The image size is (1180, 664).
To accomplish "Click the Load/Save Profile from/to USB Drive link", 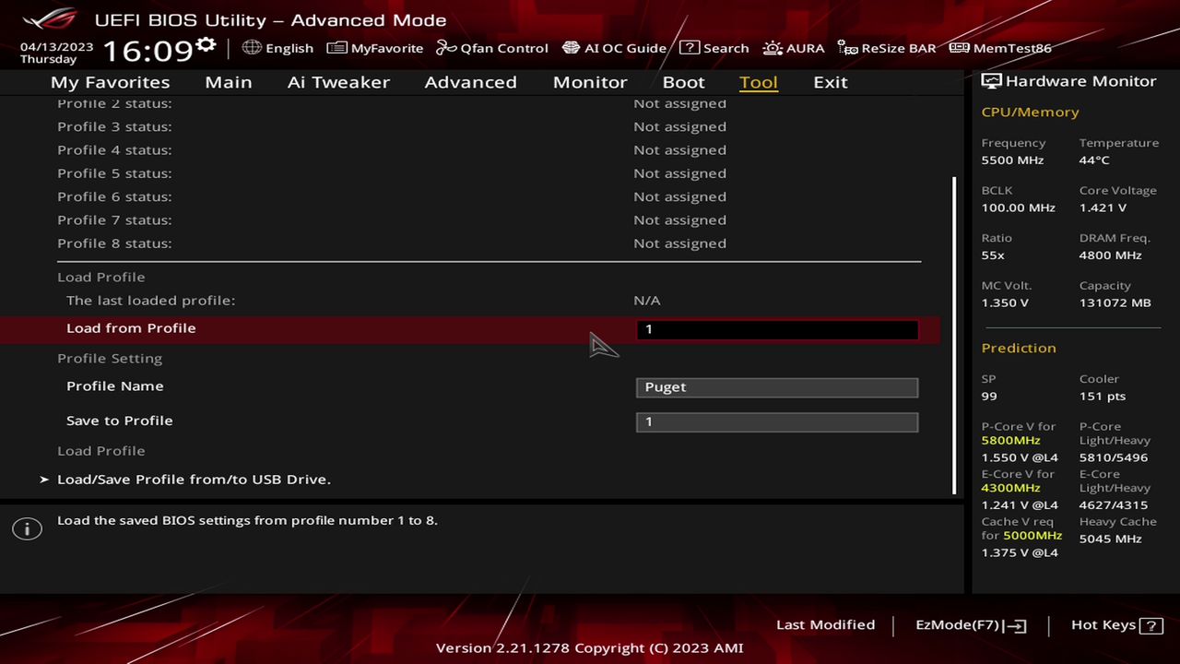I will [194, 480].
